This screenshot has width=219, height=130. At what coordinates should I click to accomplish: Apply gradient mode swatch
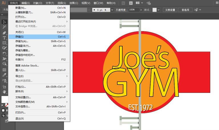(7, 110)
